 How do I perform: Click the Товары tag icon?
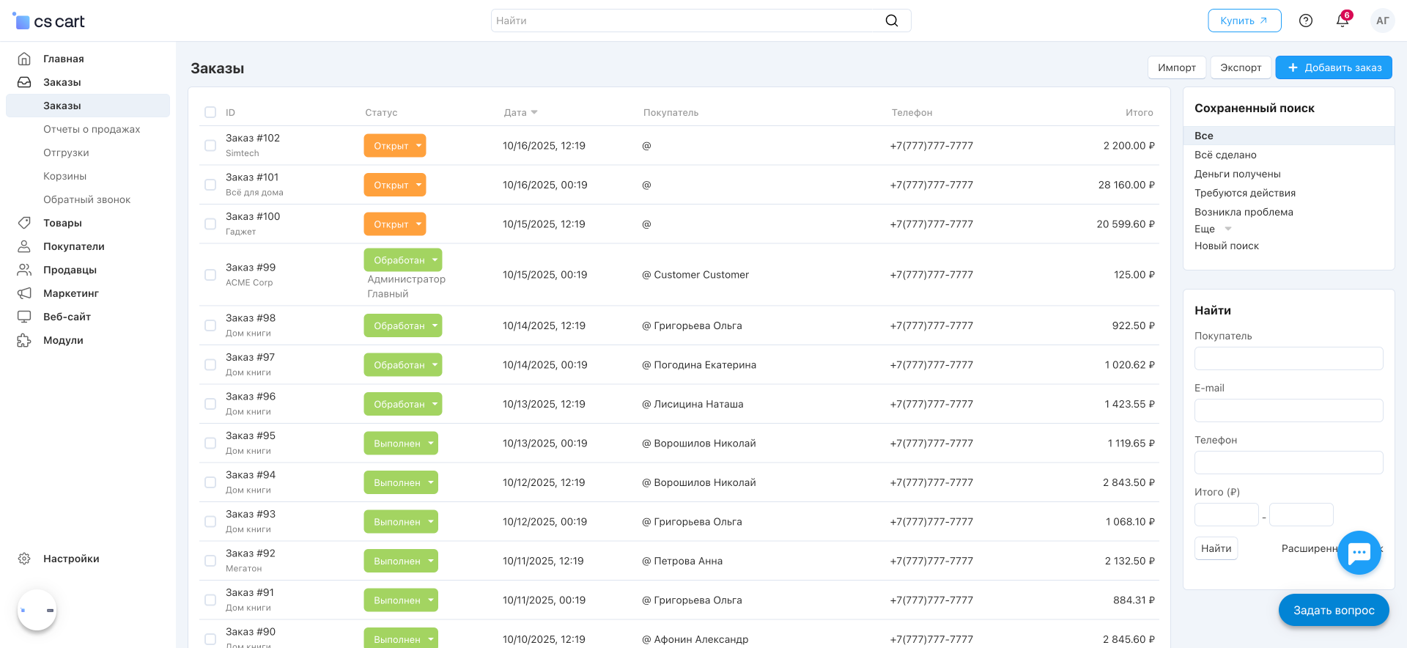coord(24,223)
